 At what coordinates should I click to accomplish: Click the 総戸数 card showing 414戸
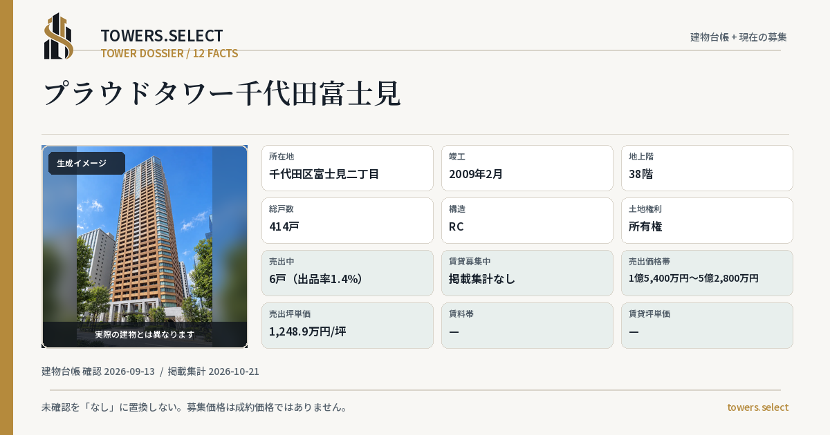pos(347,220)
